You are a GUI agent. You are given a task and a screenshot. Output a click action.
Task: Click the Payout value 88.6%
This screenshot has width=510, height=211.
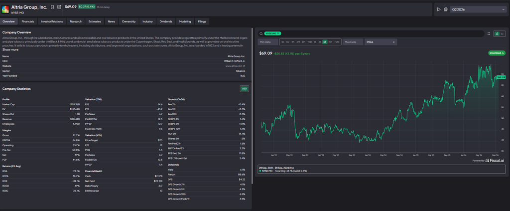242,175
